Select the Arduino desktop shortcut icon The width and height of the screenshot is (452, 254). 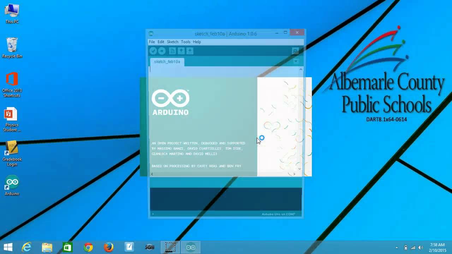(12, 185)
